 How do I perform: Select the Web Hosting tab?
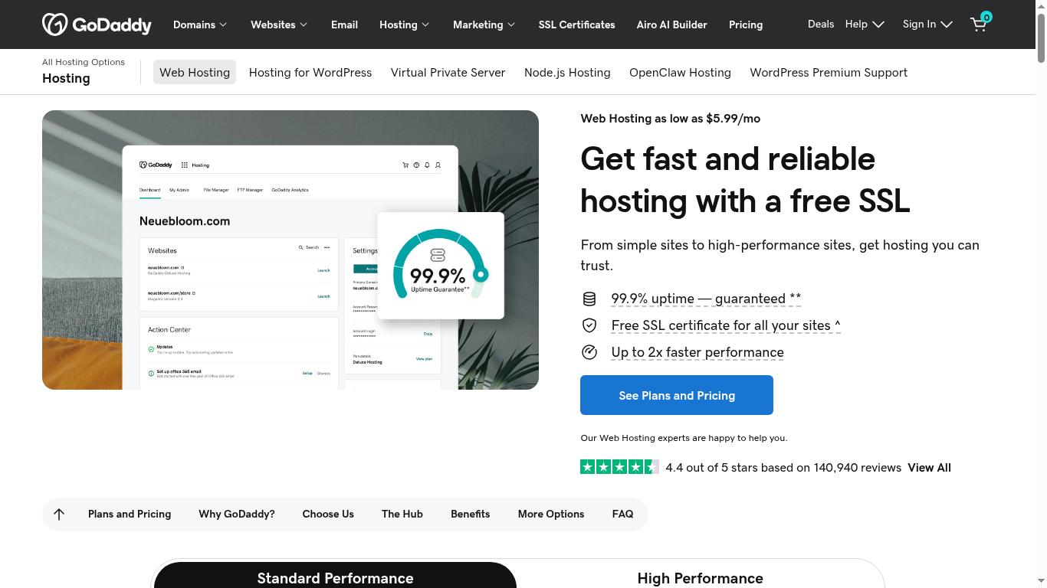pos(195,72)
